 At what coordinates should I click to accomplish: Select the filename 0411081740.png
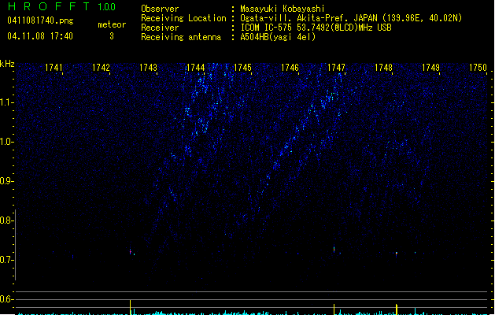tap(40, 20)
